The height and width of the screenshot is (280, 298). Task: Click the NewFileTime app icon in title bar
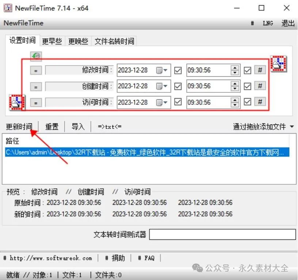point(8,8)
